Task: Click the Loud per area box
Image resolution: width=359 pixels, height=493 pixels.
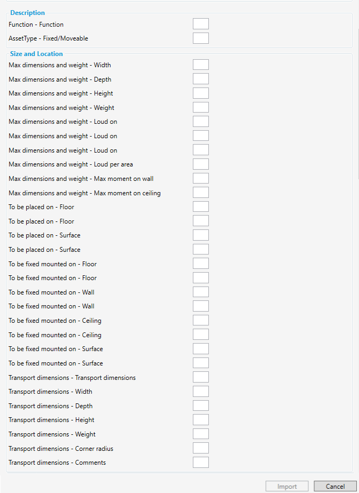Action: (x=201, y=164)
